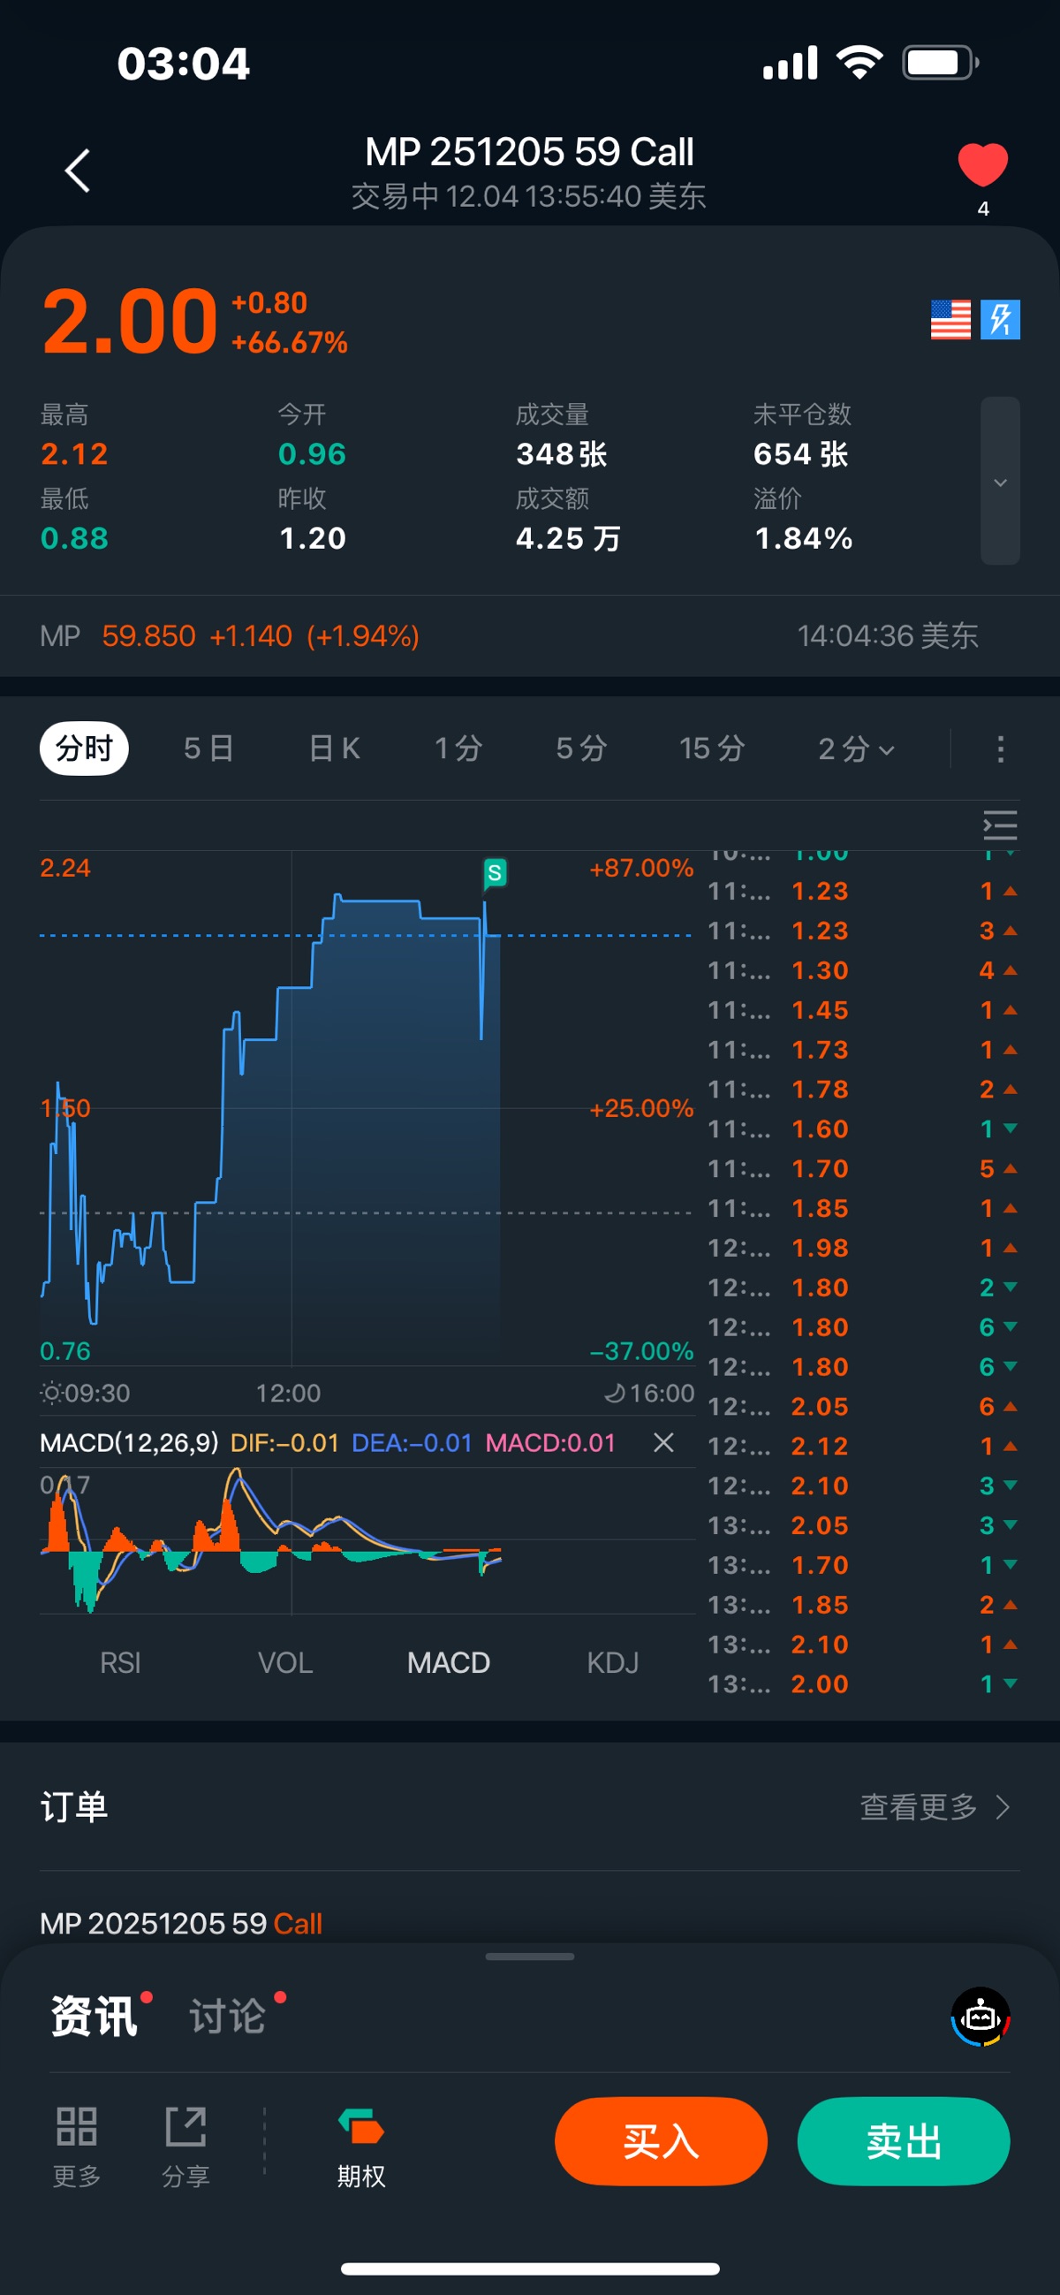Screen dimensions: 1060x2295
Task: Switch indicator to KDJ
Action: (x=612, y=1662)
